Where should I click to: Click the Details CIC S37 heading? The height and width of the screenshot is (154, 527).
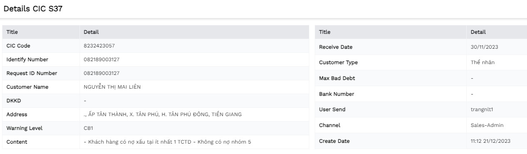(33, 9)
